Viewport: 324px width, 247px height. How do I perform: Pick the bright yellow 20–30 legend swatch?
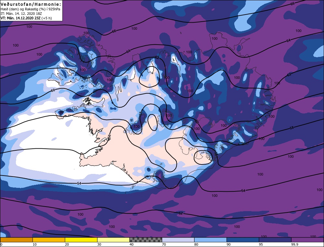pyautogui.click(x=81, y=240)
